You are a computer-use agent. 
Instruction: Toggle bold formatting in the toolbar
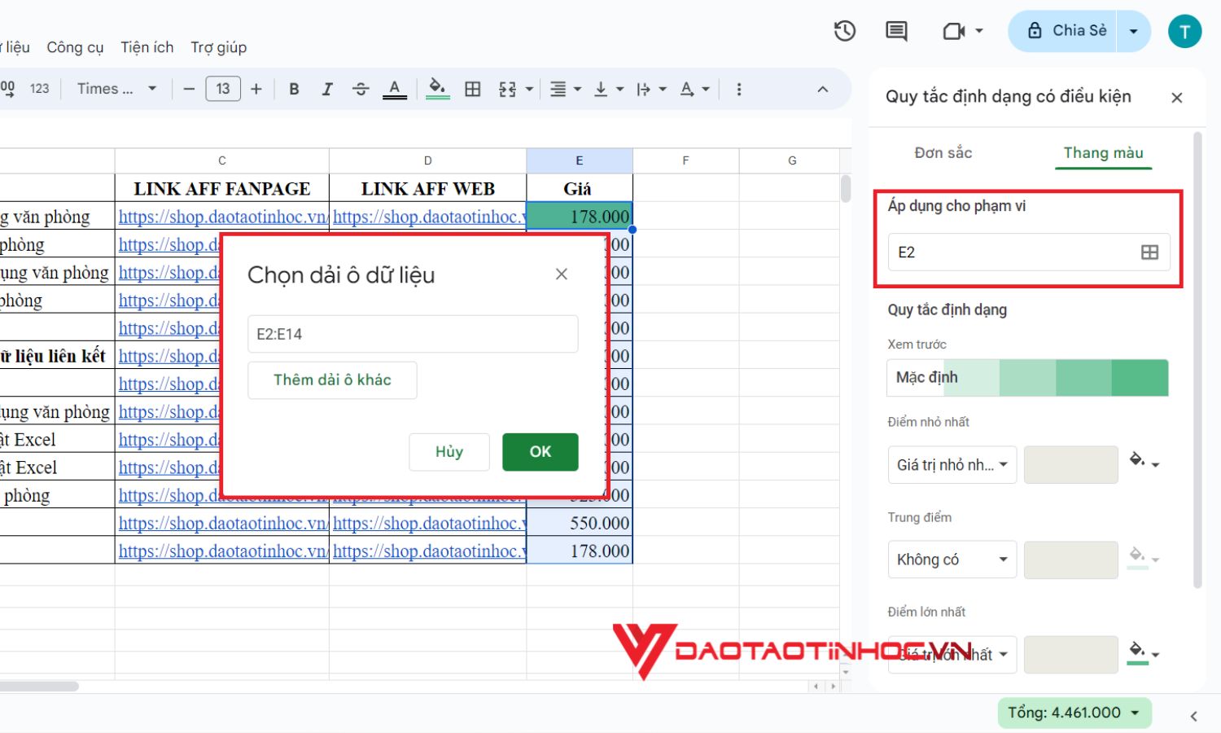pyautogui.click(x=294, y=89)
